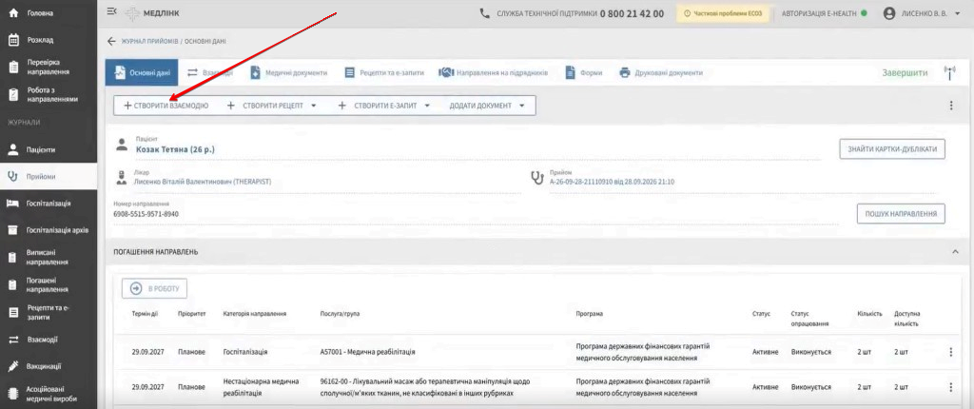
Task: Click the Номер направлення field value
Action: point(146,214)
